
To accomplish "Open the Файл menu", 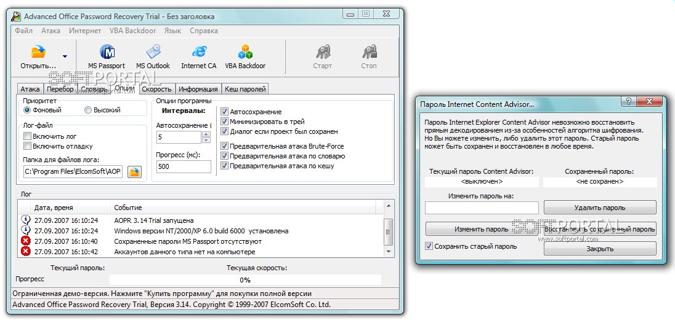I will pyautogui.click(x=23, y=31).
